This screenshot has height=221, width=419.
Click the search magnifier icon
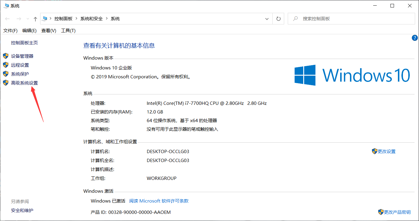click(296, 18)
